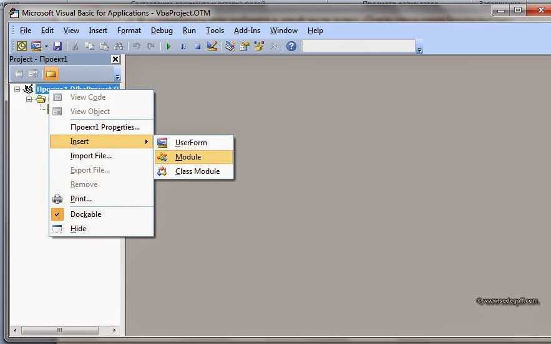The image size is (551, 344).
Task: Click the Reset stop square icon
Action: [197, 46]
